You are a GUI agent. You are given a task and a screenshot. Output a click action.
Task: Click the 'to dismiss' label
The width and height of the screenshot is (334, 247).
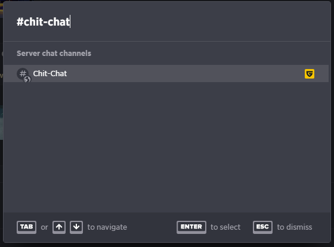[x=295, y=227]
